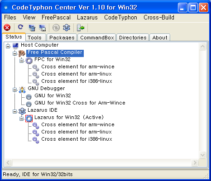The width and height of the screenshot is (211, 181).
Task: Click the gear icon next to GNU for Win32
Action: pos(29,97)
